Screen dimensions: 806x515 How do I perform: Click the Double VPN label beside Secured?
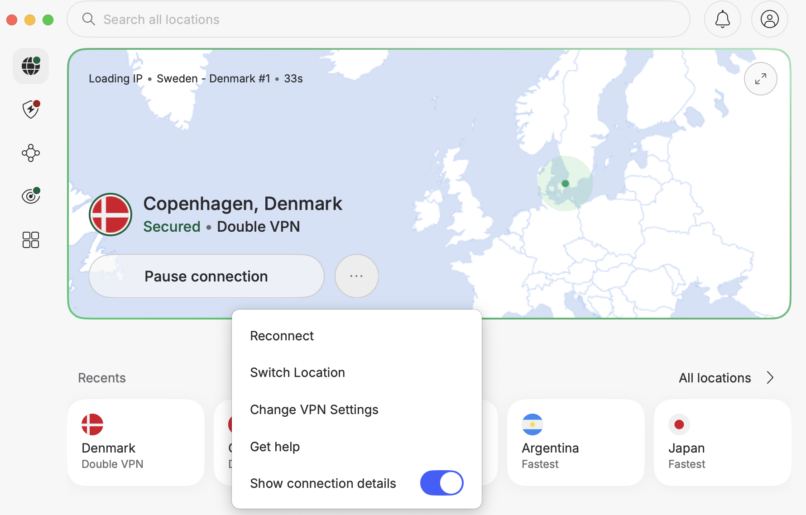coord(259,227)
